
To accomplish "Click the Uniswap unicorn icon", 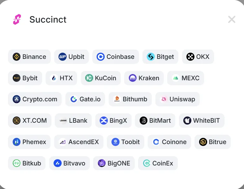I will click(x=163, y=99).
